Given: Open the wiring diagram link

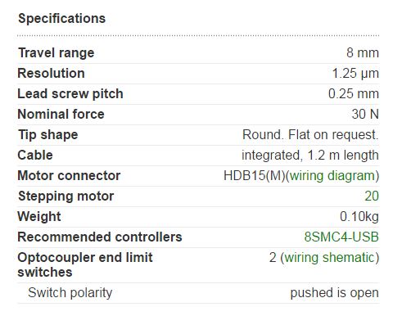Looking at the screenshot, I should click(332, 176).
